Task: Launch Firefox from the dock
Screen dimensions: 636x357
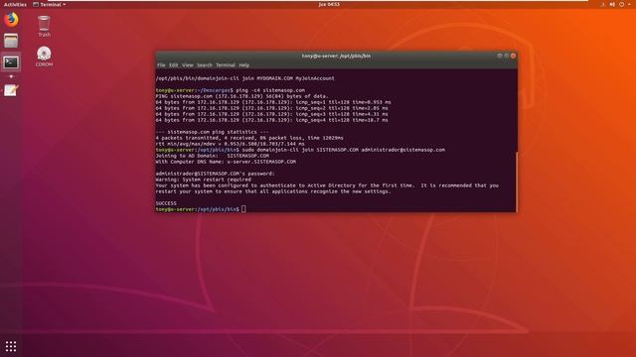Action: (x=11, y=19)
